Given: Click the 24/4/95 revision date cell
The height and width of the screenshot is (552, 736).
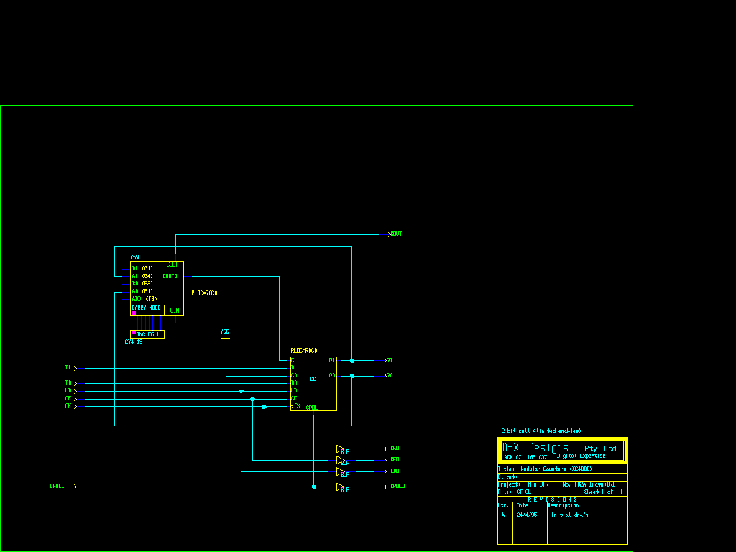Looking at the screenshot, I should (x=527, y=515).
